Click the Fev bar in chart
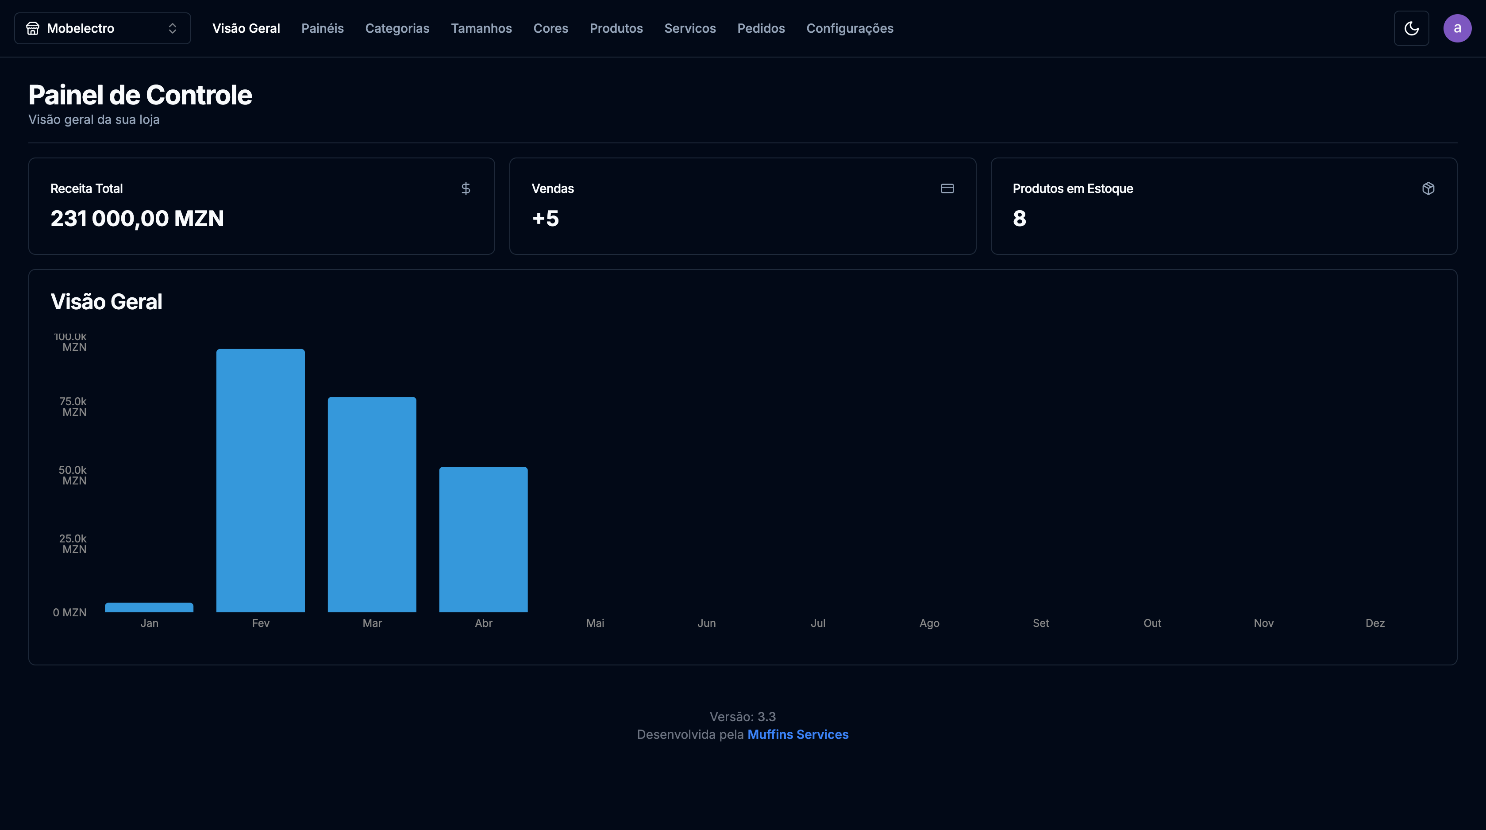1486x830 pixels. [260, 480]
